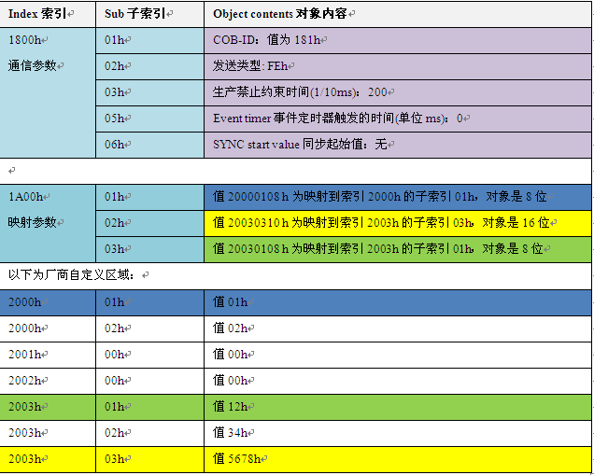Click the blue '值 20000108h' mapping cell
Image resolution: width=594 pixels, height=475 pixels.
pos(398,197)
